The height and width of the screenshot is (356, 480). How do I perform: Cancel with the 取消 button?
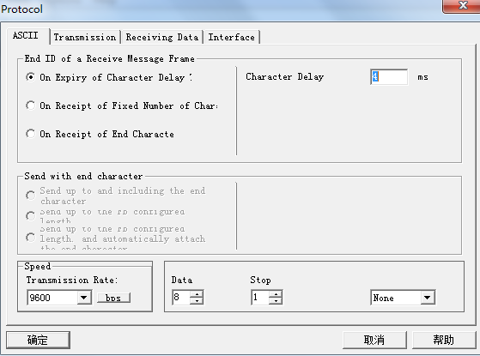coord(374,340)
